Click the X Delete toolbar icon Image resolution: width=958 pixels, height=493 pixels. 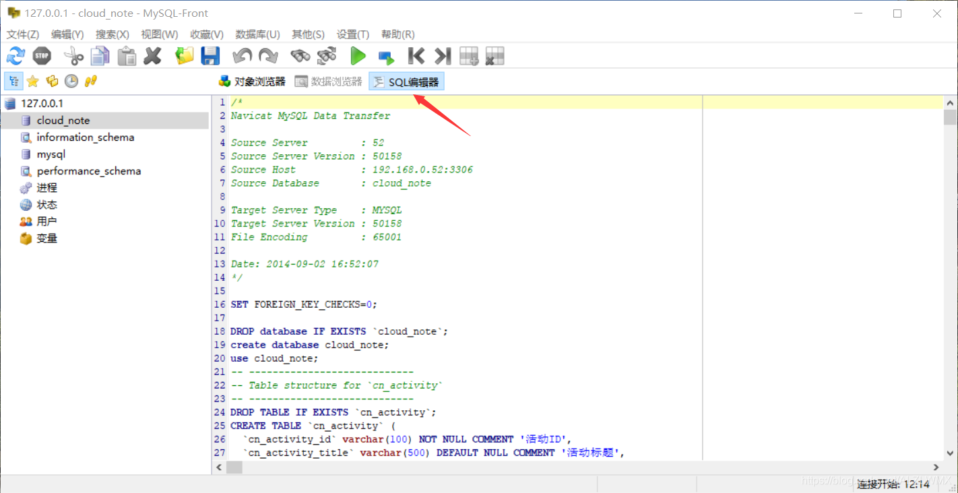pyautogui.click(x=153, y=56)
